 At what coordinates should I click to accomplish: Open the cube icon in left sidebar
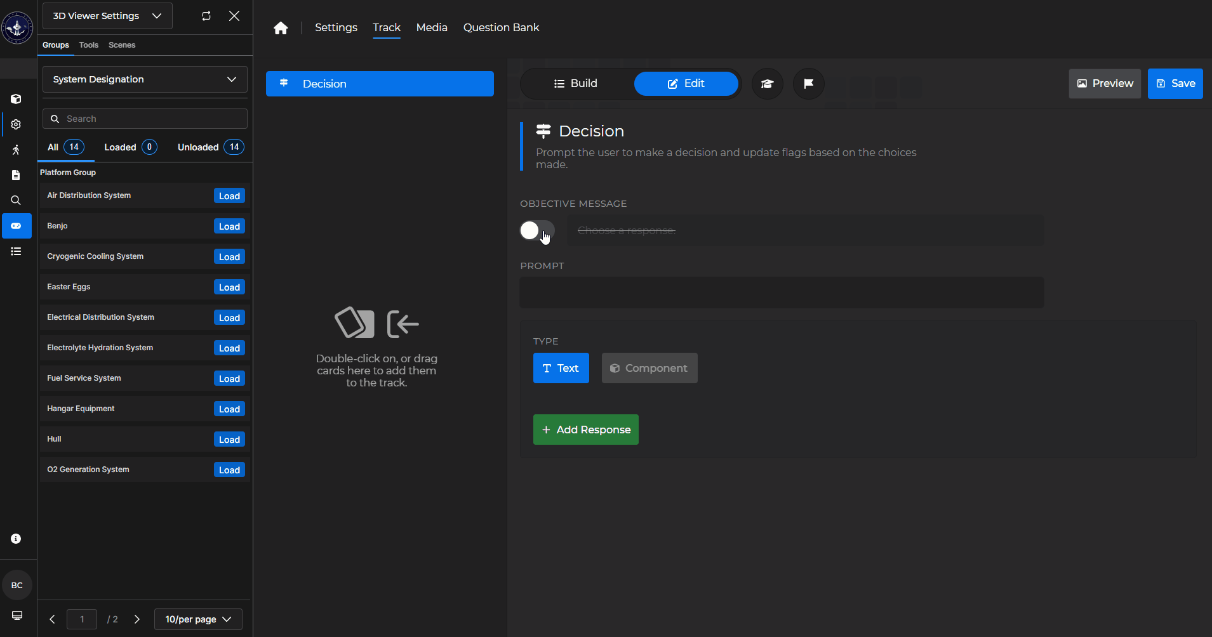coord(16,99)
